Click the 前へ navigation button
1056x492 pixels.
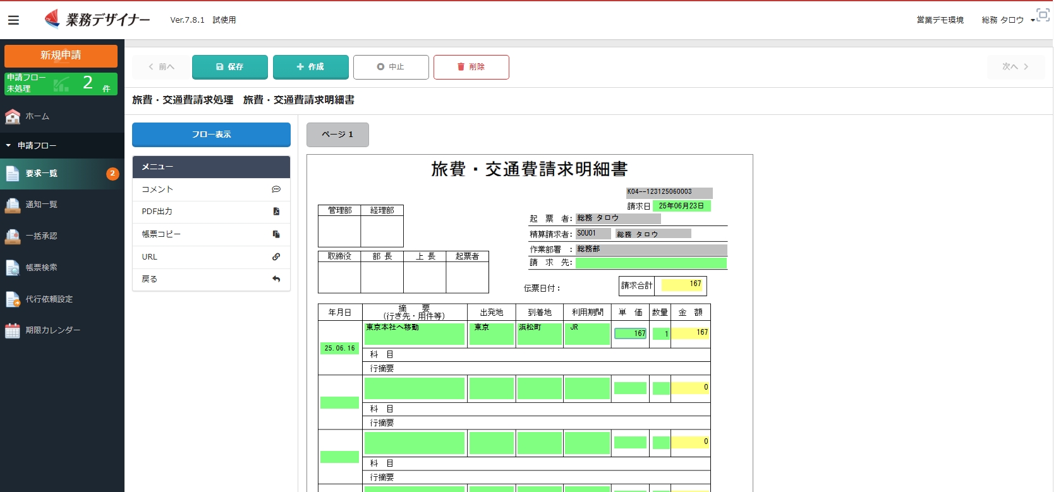pos(161,67)
